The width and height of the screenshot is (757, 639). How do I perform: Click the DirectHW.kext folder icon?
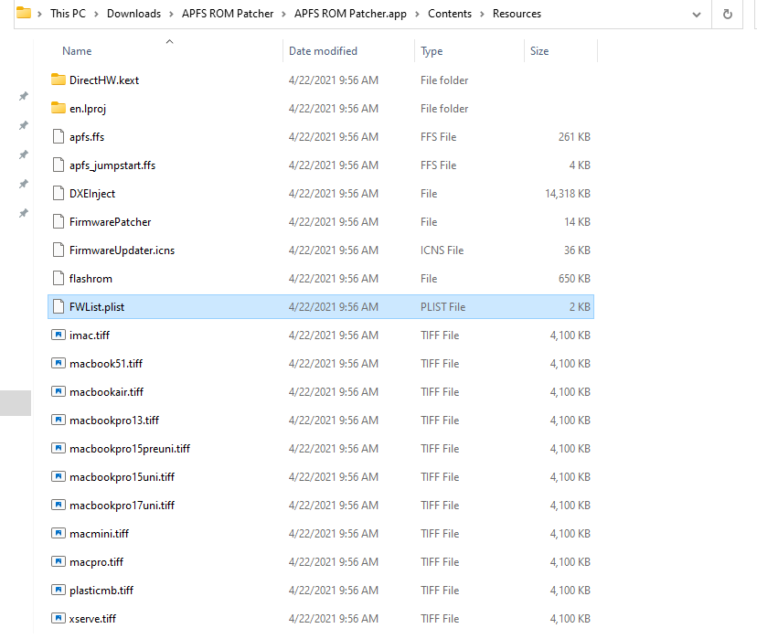tap(58, 80)
